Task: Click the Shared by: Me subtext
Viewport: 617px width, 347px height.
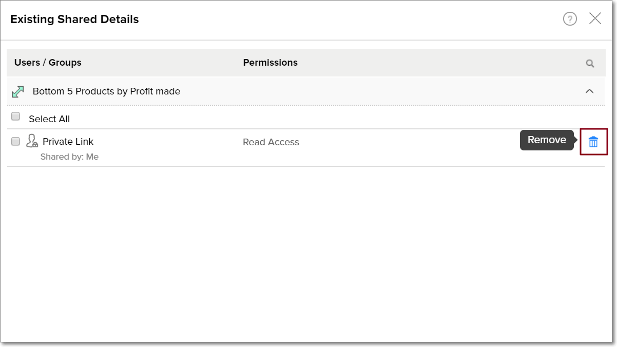Action: pos(69,157)
